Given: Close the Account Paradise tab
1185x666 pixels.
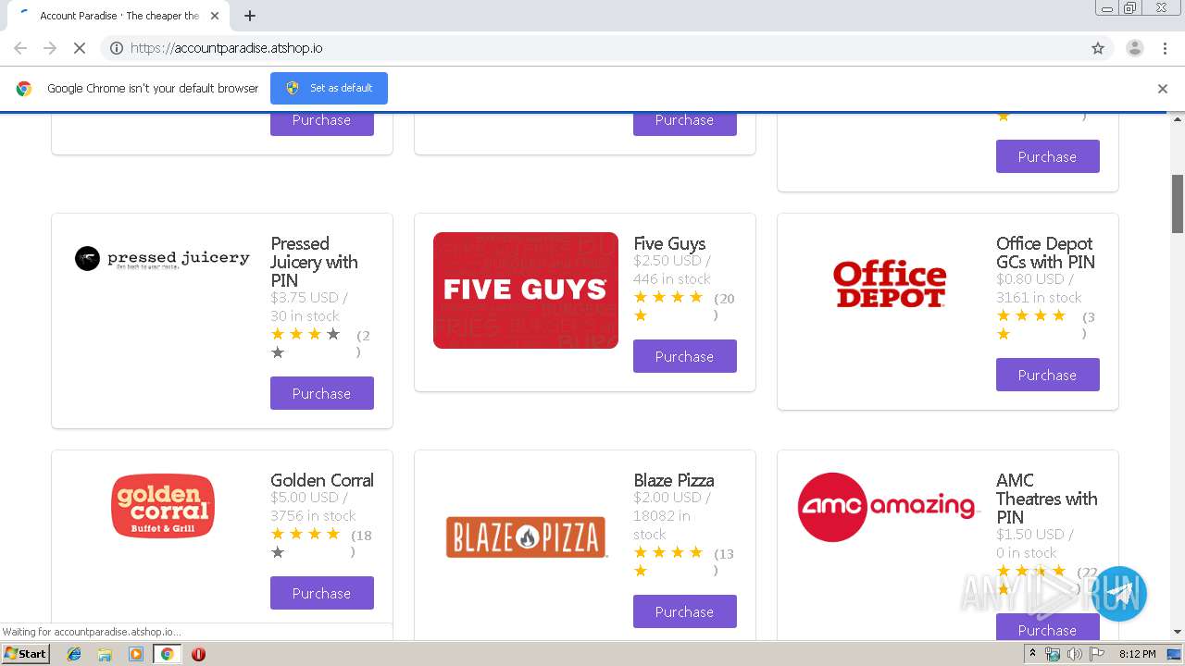Looking at the screenshot, I should (215, 16).
